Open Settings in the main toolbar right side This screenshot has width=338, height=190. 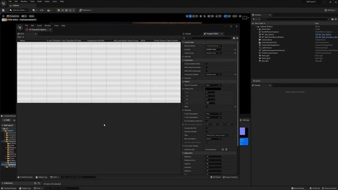click(x=330, y=10)
